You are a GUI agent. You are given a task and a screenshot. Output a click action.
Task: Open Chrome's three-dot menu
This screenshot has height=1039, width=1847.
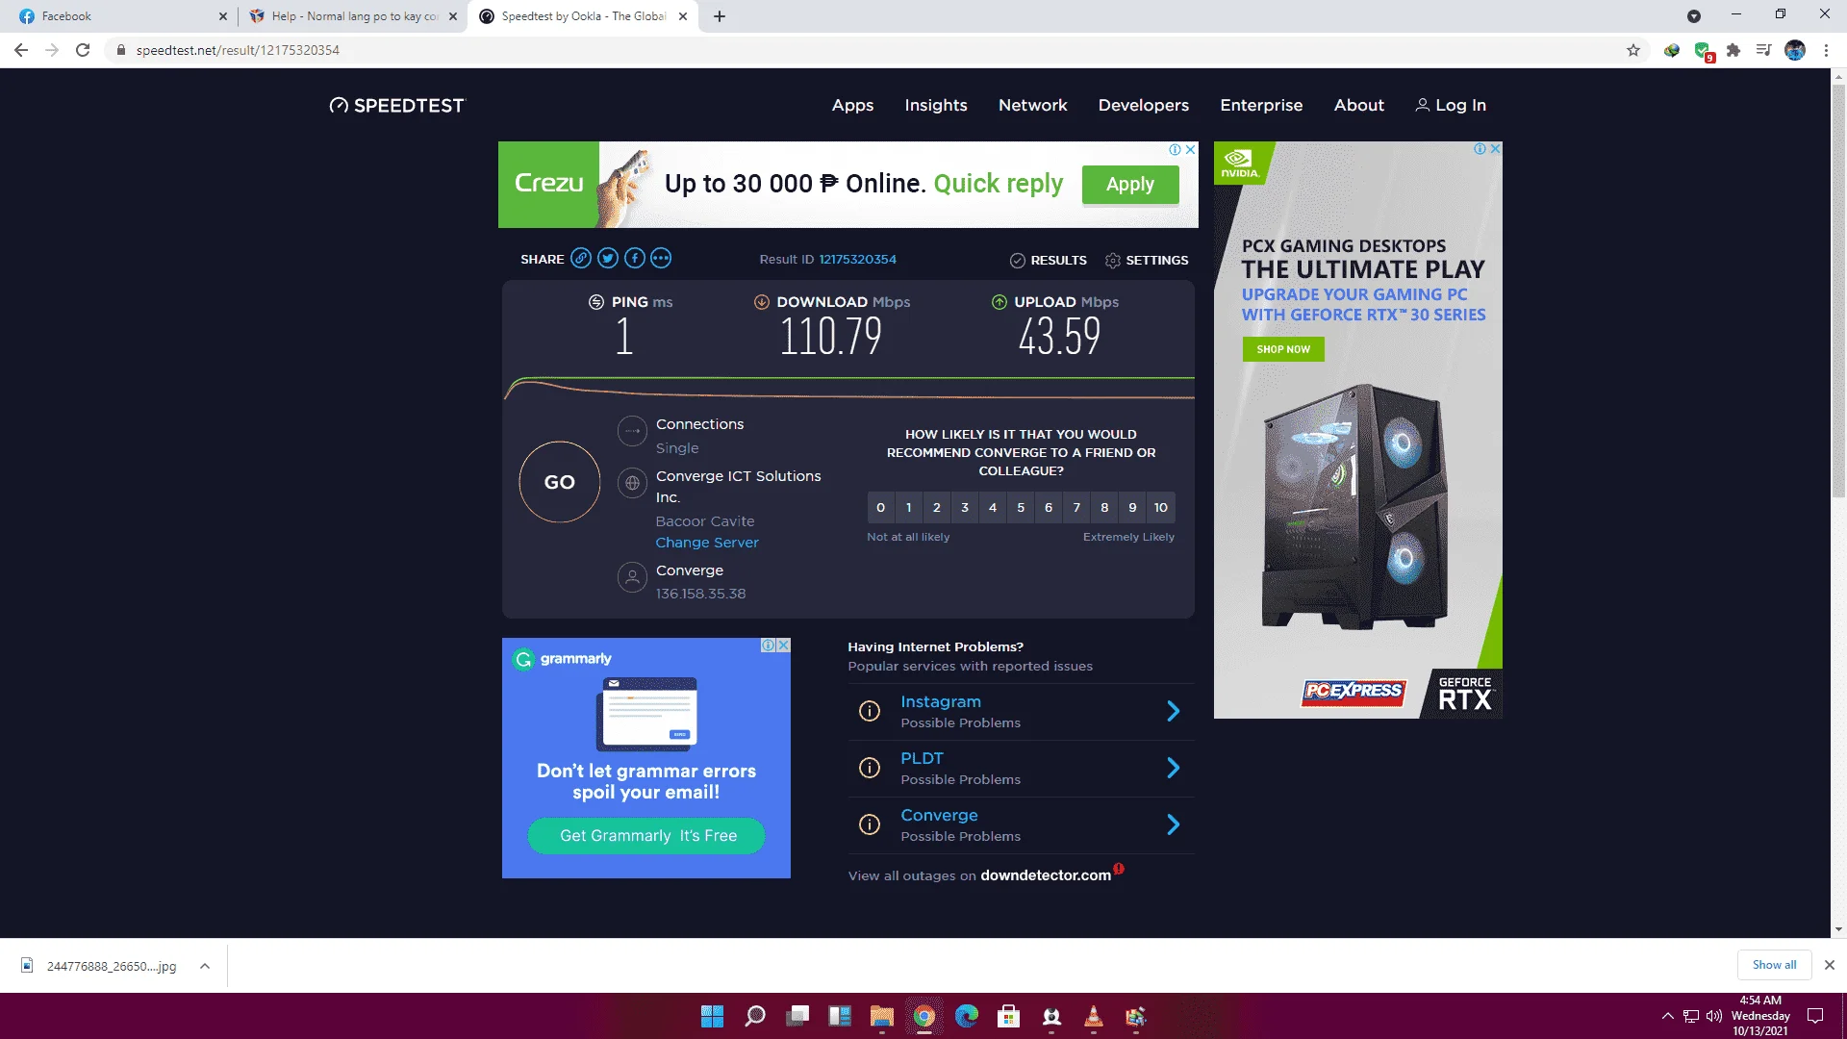coord(1826,50)
